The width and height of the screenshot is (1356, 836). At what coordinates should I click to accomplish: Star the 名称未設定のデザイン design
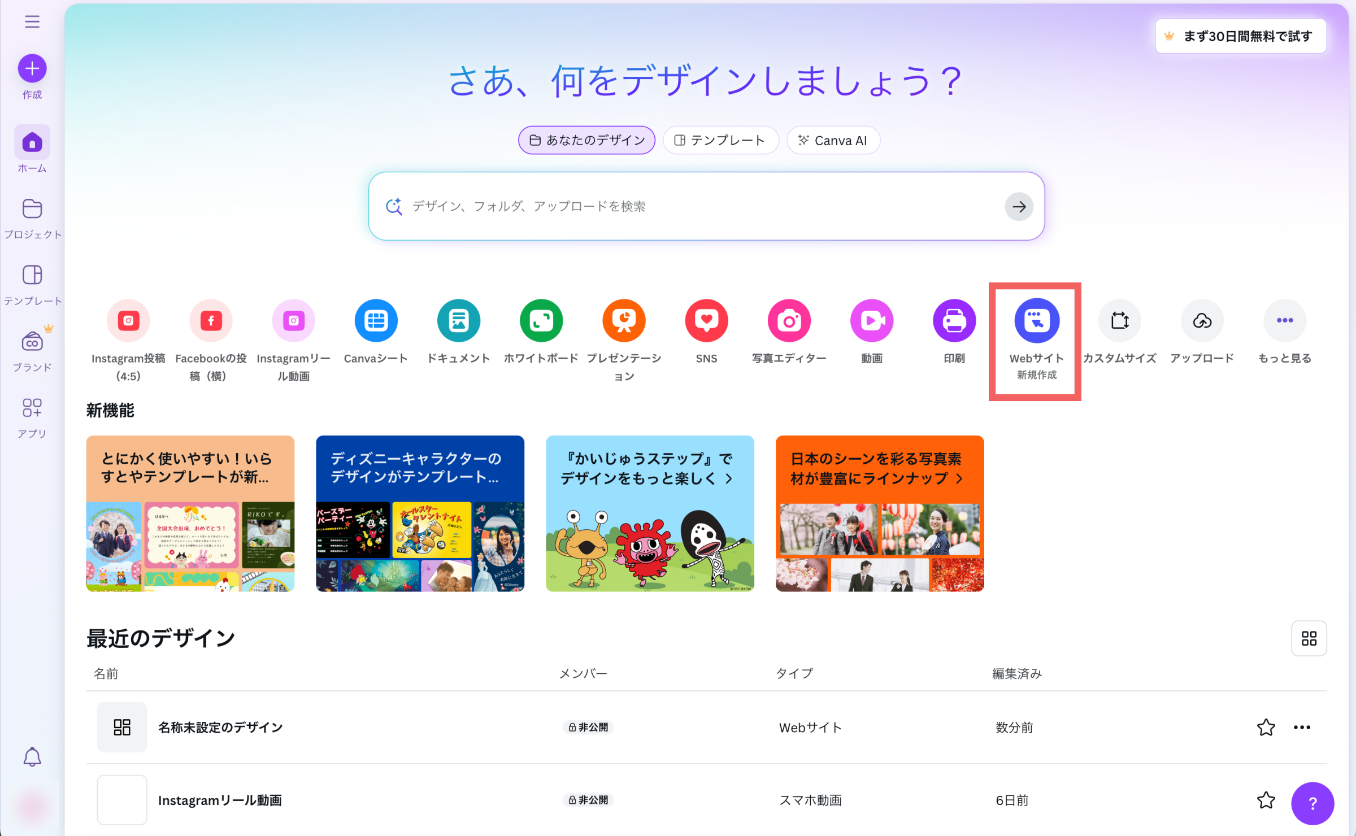click(x=1266, y=727)
